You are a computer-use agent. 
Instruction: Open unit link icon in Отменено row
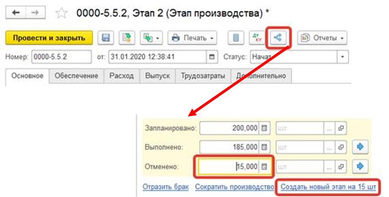[341, 167]
